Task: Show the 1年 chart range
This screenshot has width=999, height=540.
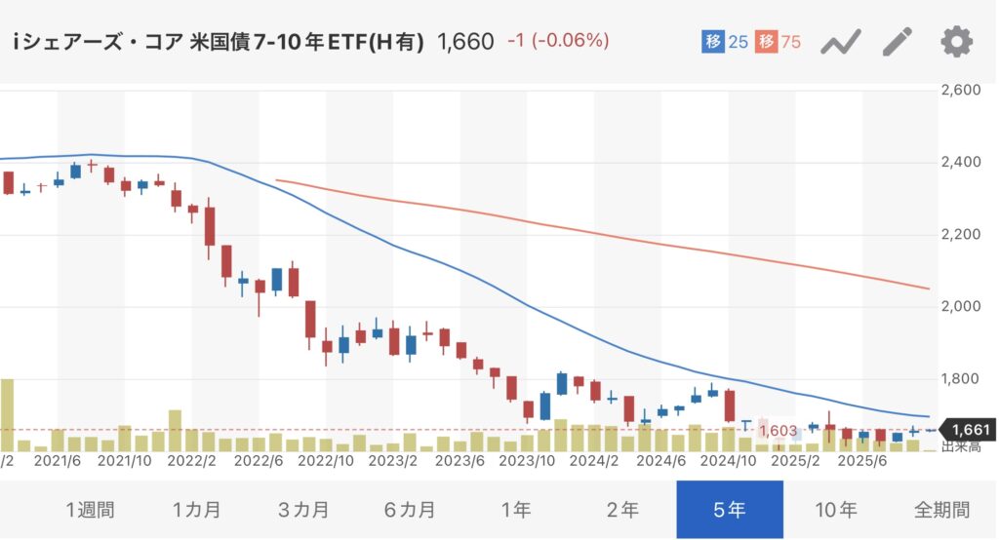Action: [x=516, y=510]
